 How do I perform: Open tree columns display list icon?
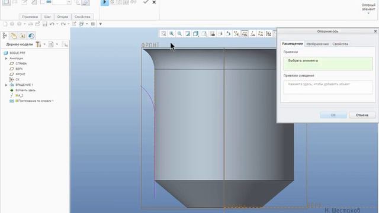tap(51, 44)
